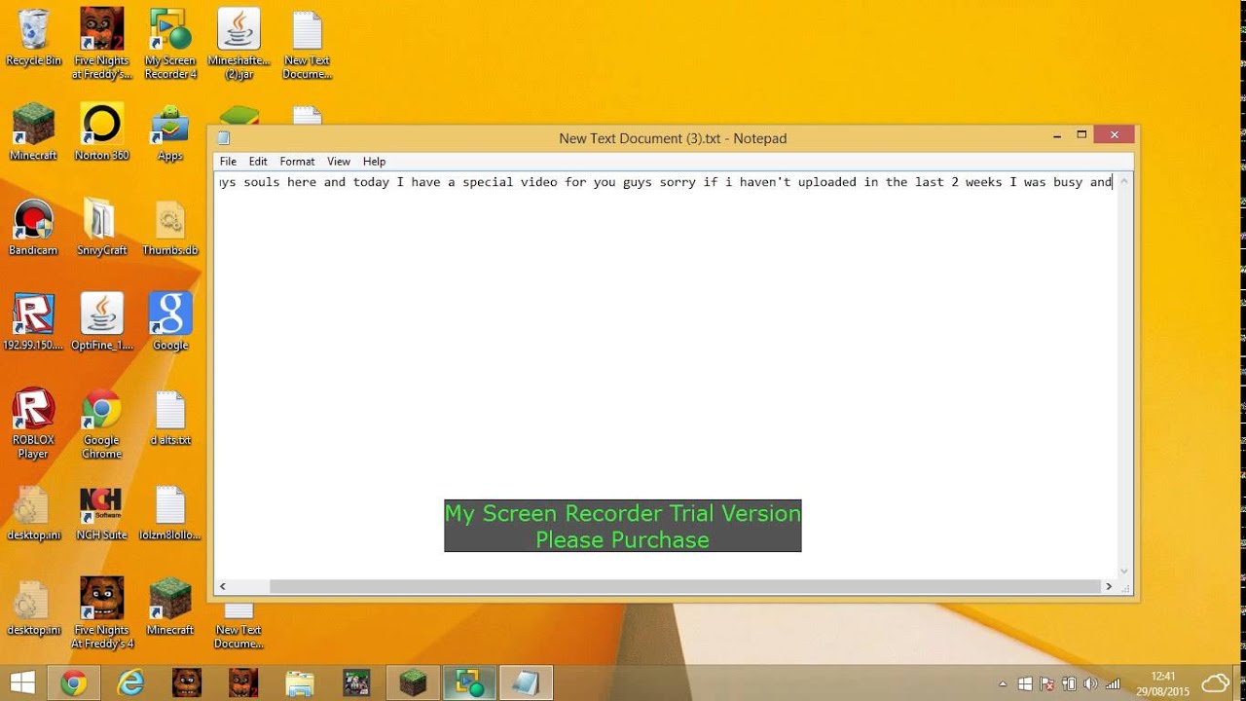The image size is (1246, 701).
Task: Click Notepad vertical scrollbar up arrow
Action: [1124, 181]
